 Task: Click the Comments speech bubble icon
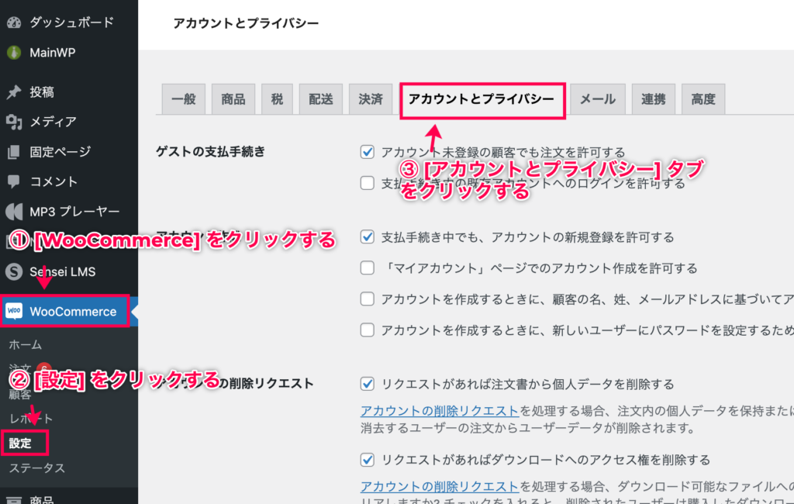tap(14, 181)
